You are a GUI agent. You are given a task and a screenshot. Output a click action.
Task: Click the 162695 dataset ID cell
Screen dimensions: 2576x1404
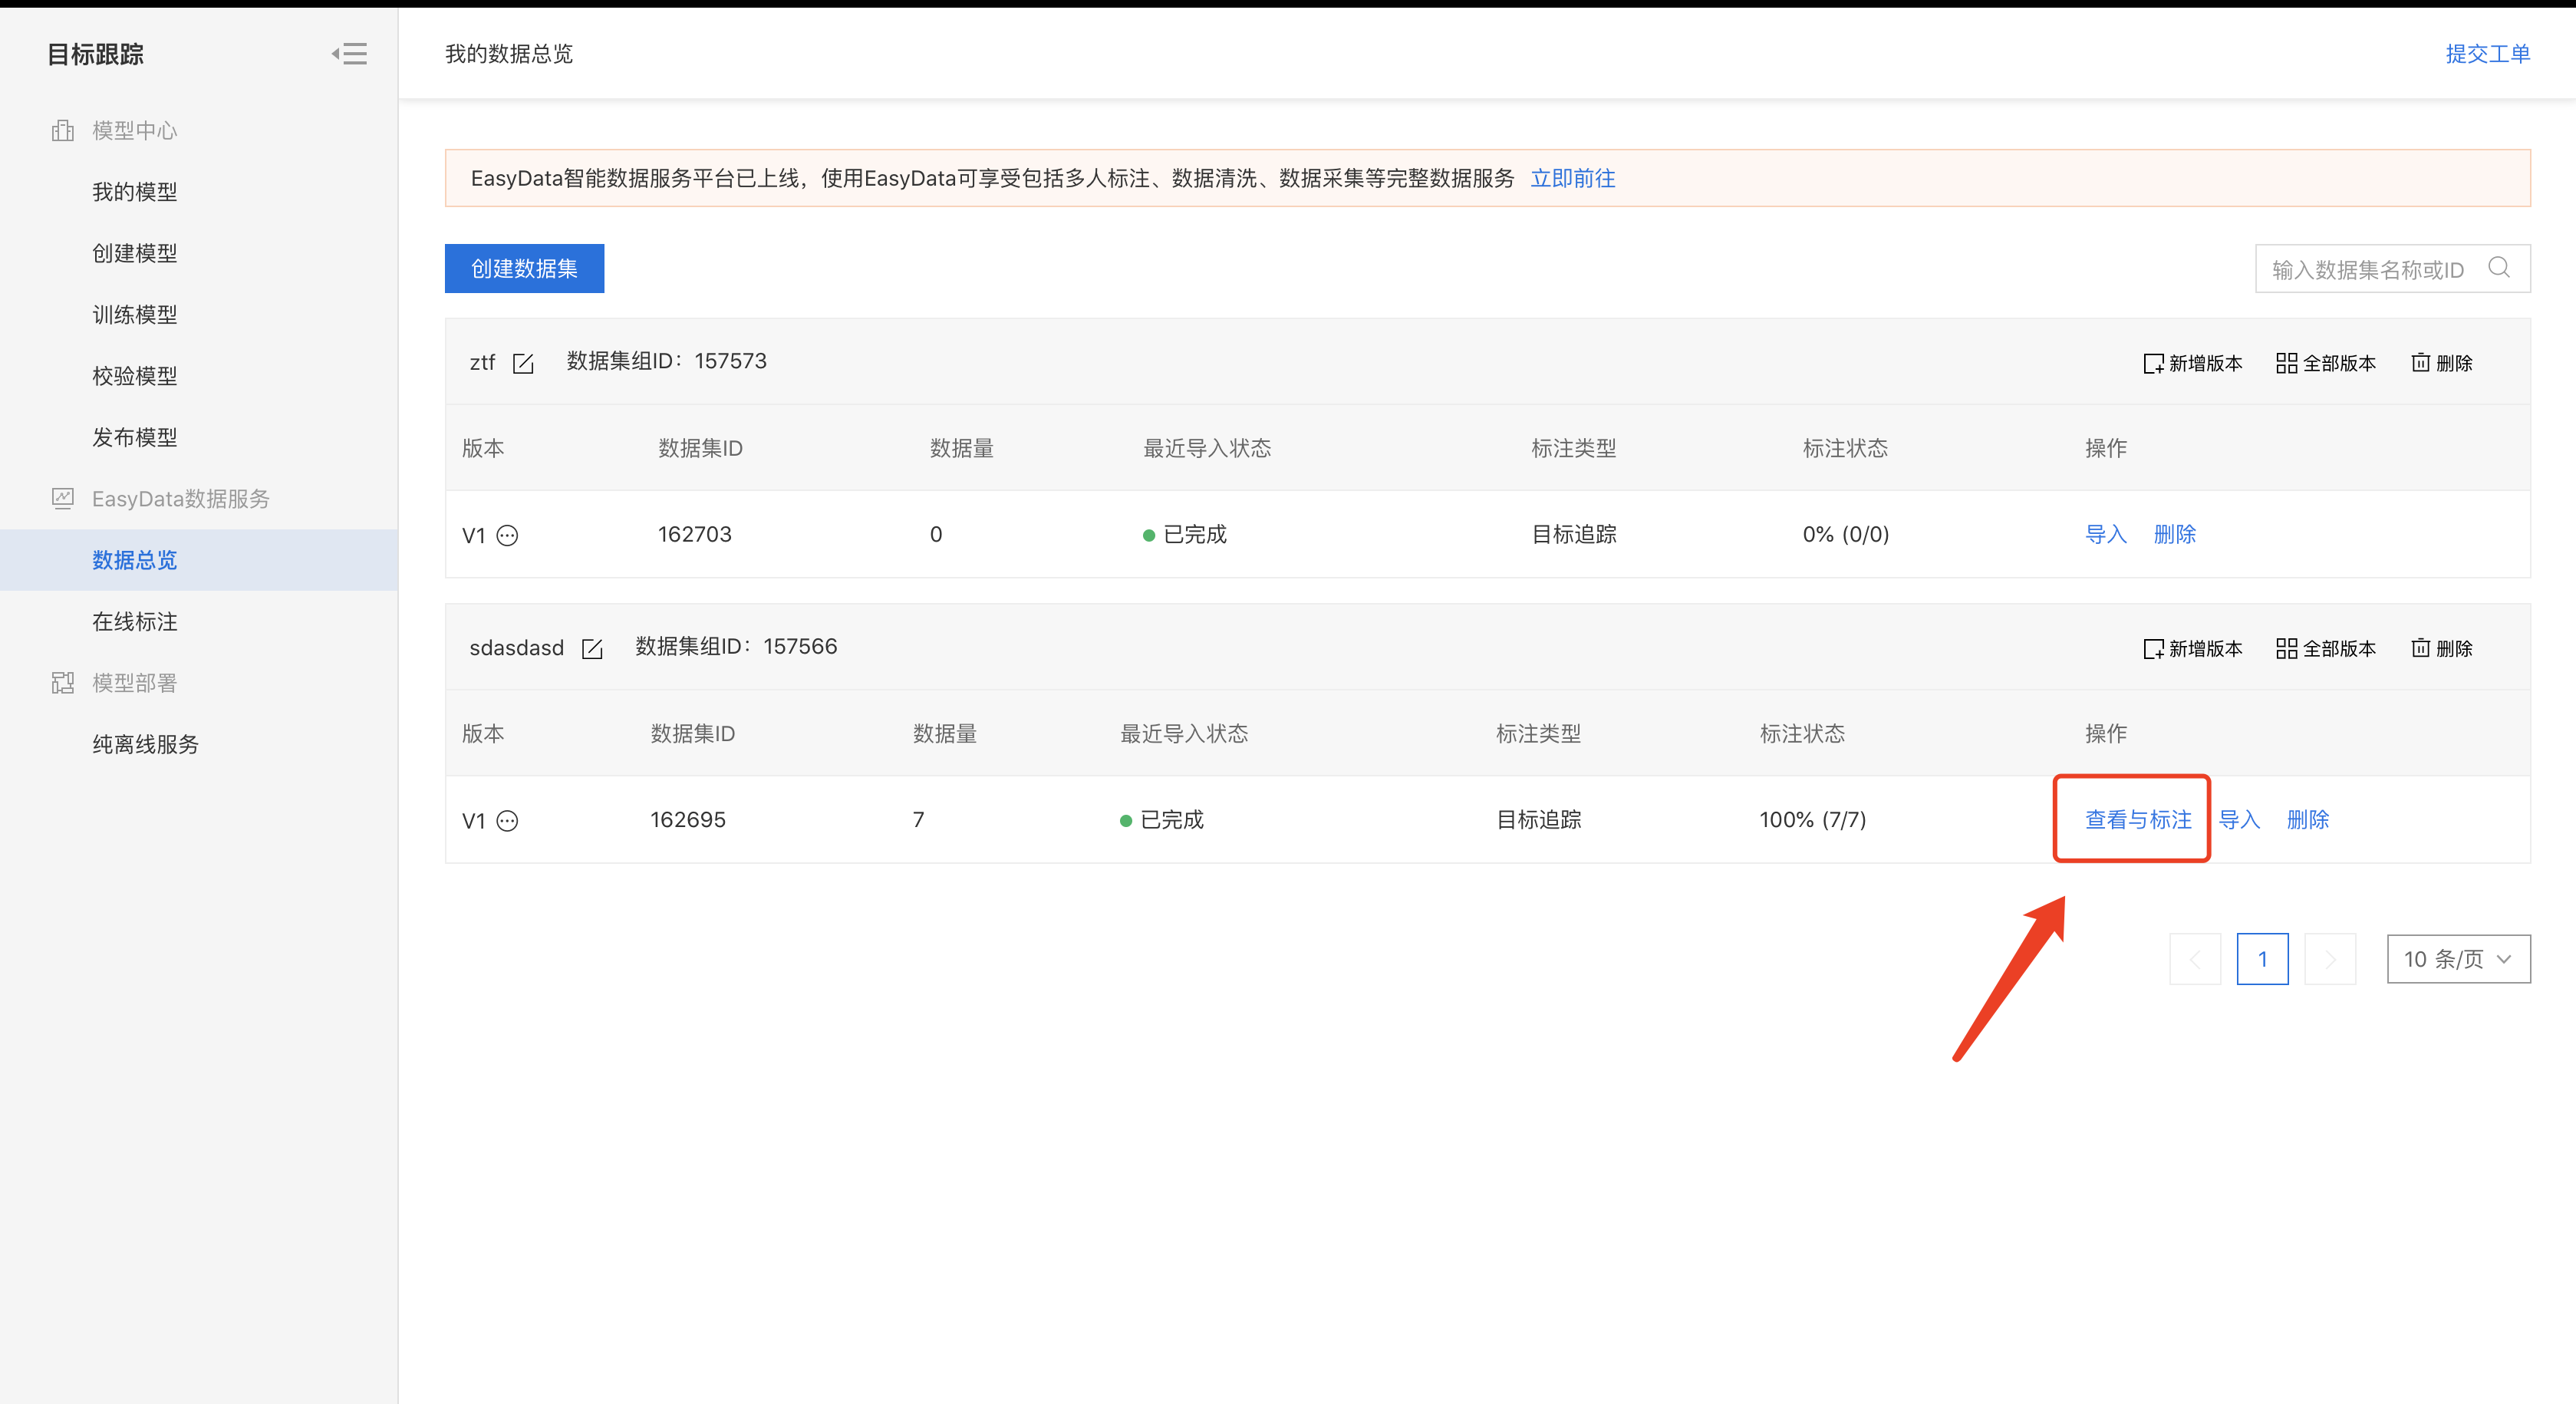coord(688,820)
